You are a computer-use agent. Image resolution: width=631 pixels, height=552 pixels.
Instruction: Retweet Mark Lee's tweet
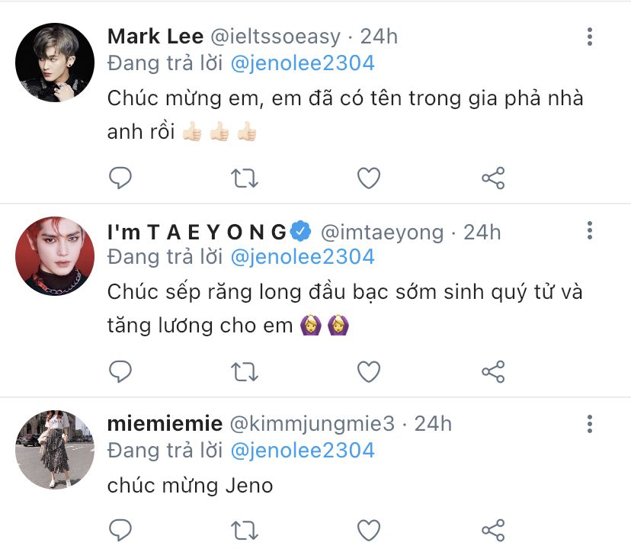click(x=245, y=178)
